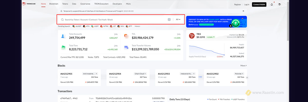Screen dimensions: 308x102
Task: Click the Total Txns icon
Action: click(x=64, y=48)
